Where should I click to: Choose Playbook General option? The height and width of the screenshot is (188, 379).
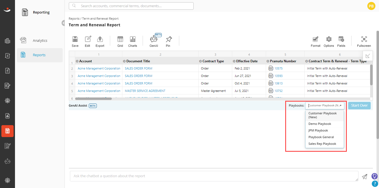click(x=325, y=137)
